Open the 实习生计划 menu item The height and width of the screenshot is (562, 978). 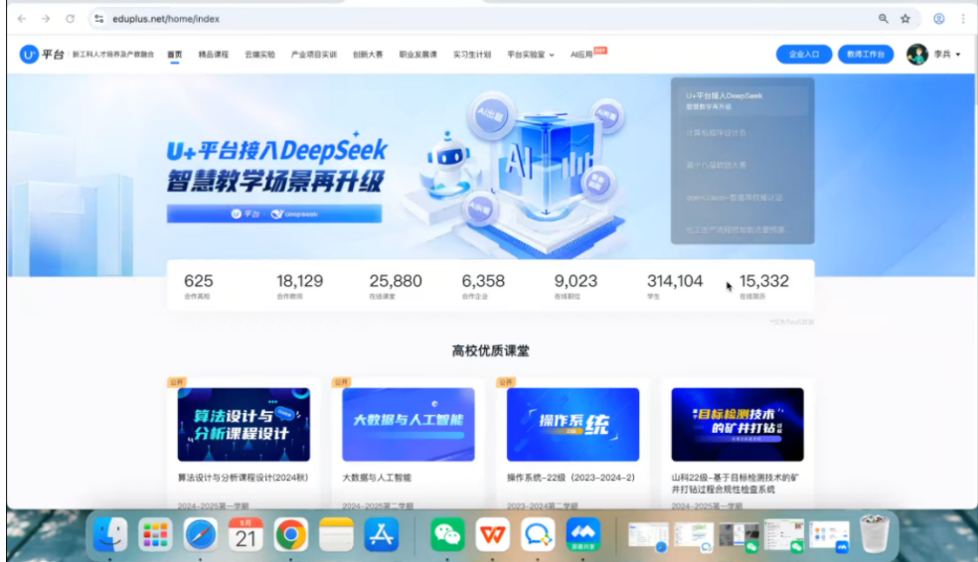pos(472,55)
